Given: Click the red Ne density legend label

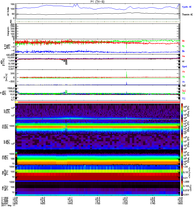Looking at the screenshot, I should tap(184, 56).
